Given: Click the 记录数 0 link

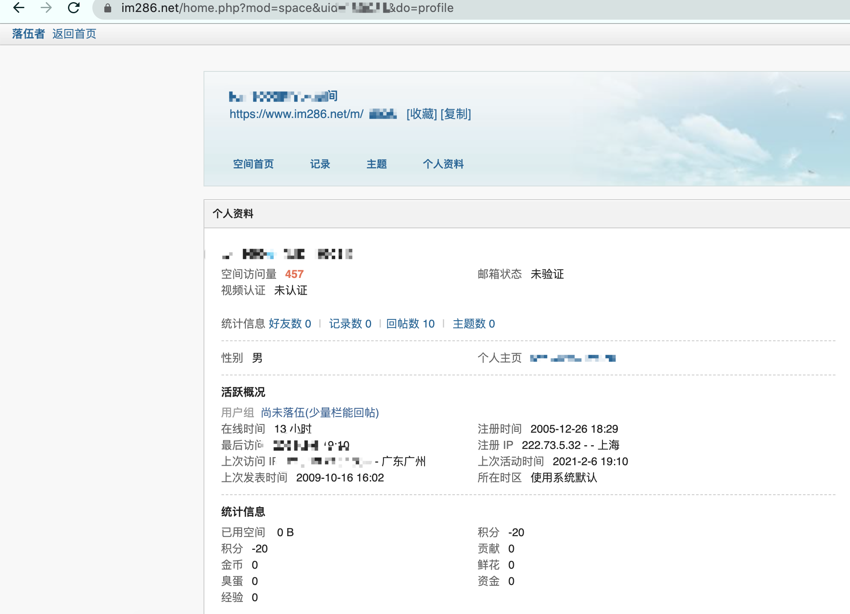Looking at the screenshot, I should tap(350, 324).
